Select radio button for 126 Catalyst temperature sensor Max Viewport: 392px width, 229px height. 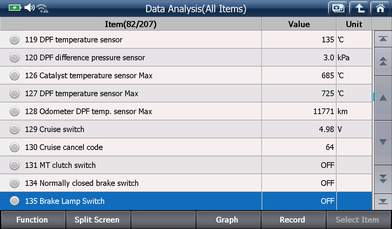[x=15, y=76]
